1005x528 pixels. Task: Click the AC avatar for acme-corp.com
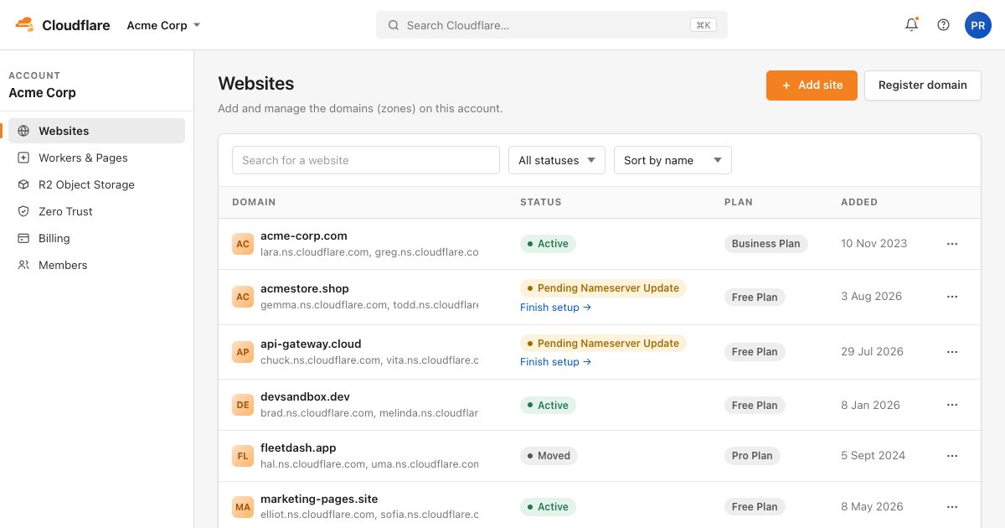[243, 244]
